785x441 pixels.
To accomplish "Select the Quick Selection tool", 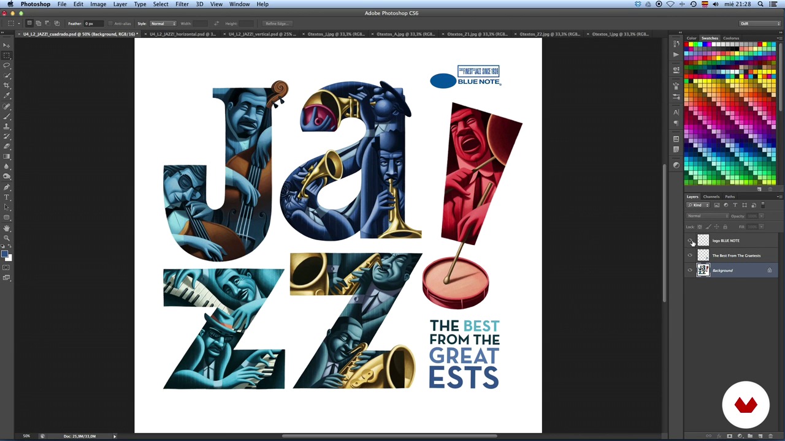I will (7, 75).
